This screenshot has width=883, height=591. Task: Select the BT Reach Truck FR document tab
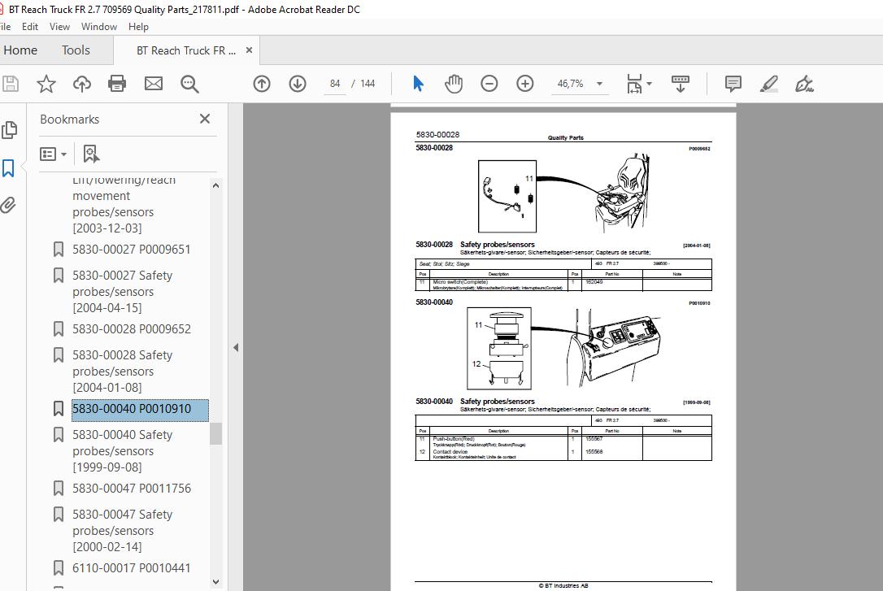pos(186,50)
